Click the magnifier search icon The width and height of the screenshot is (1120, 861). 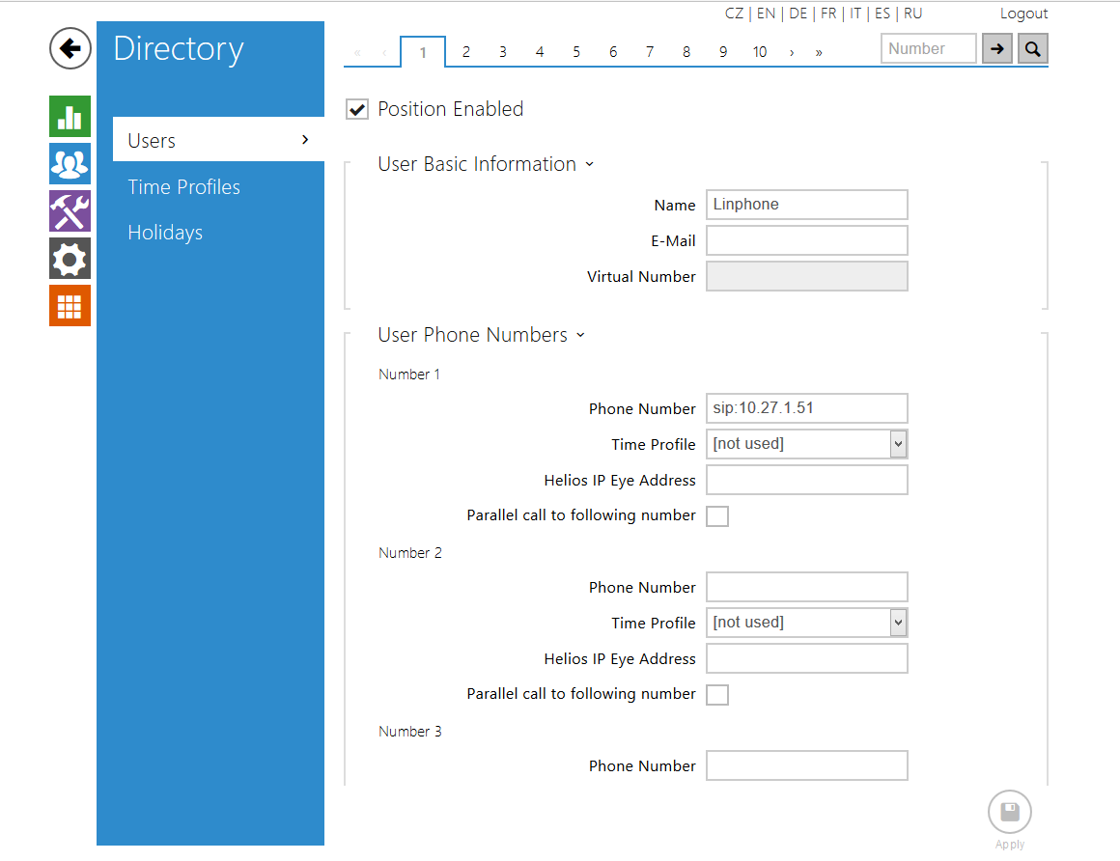(x=1032, y=49)
